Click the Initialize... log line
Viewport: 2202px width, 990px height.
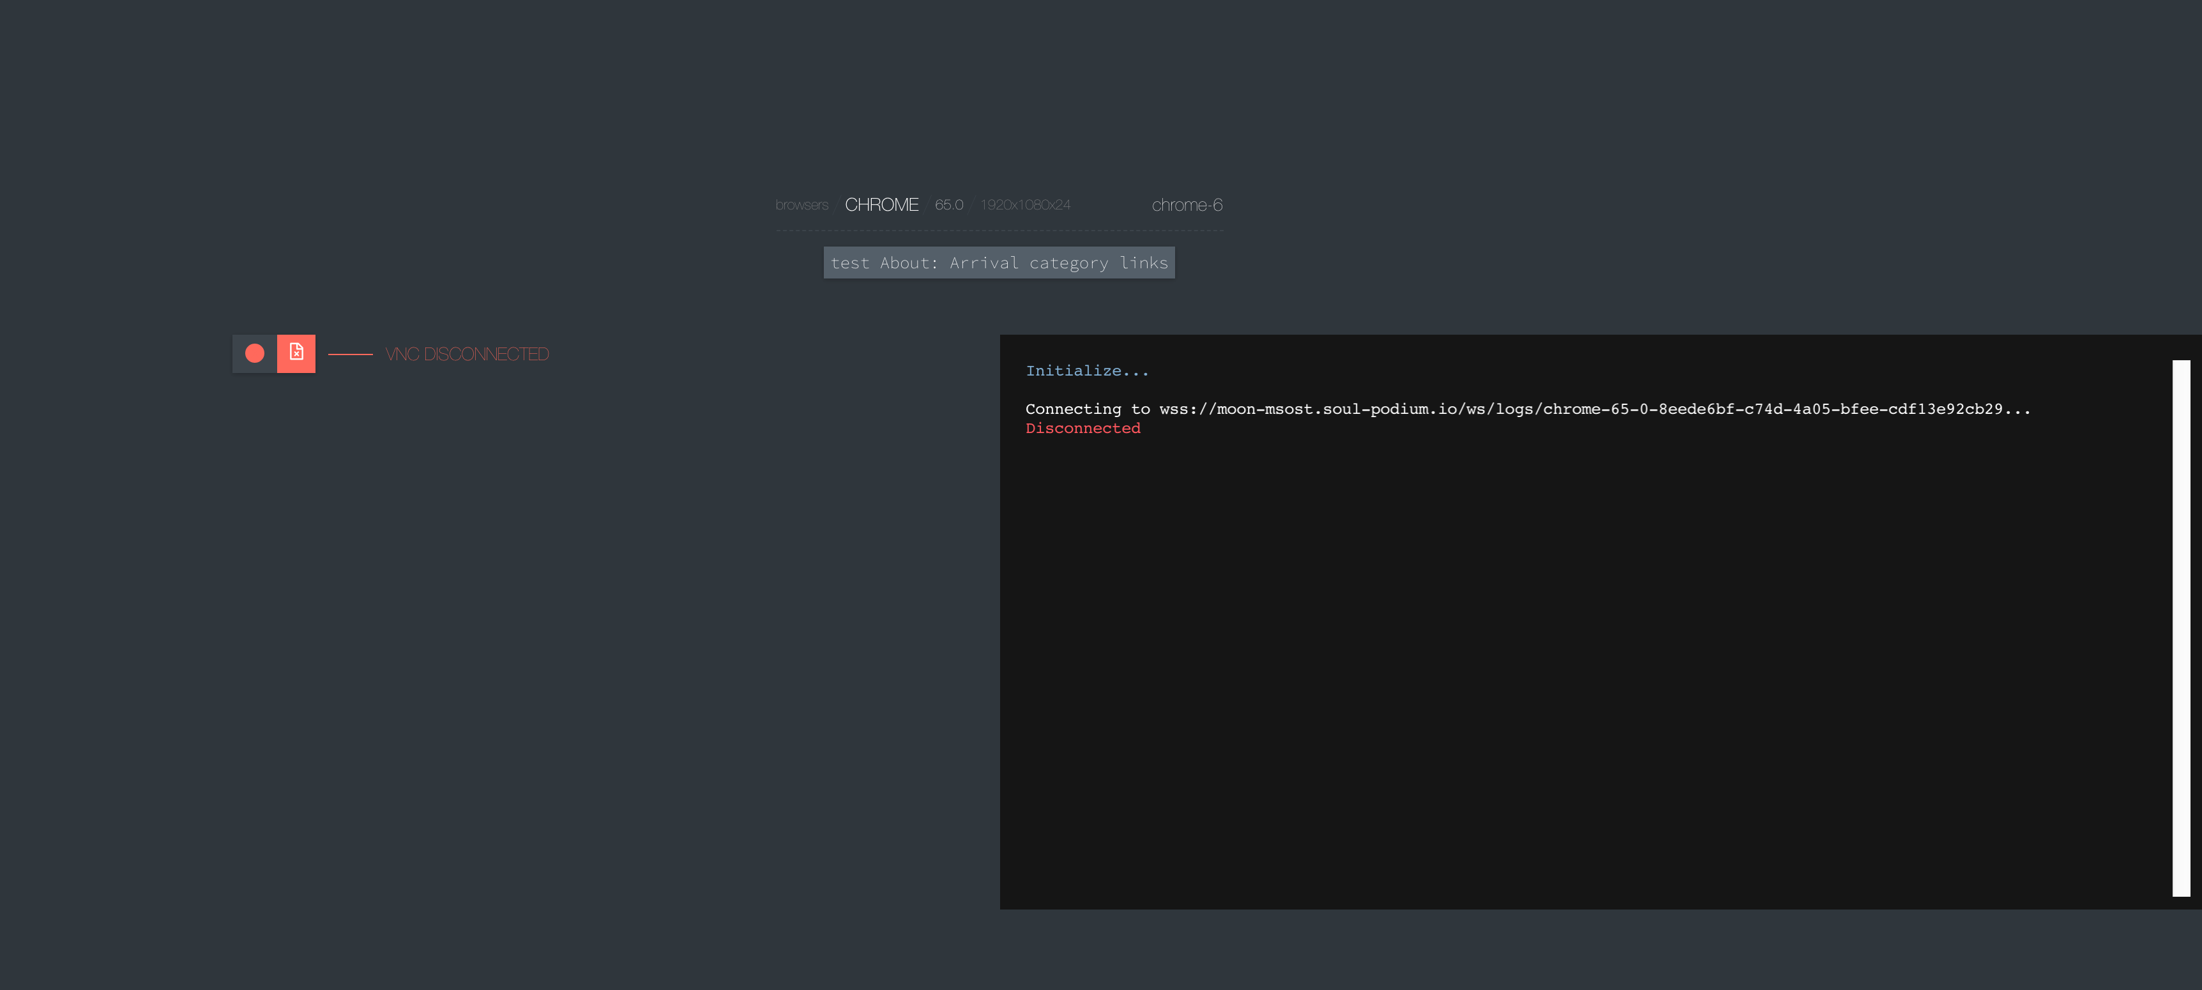click(x=1088, y=371)
